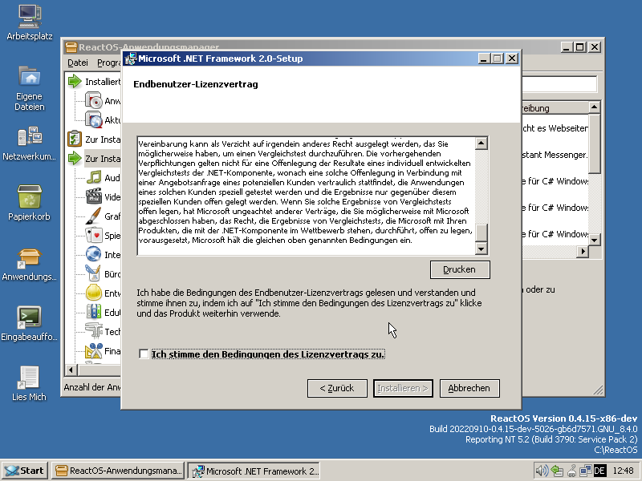
Task: Open the Datei menu in Anwendungsmanager
Action: [x=78, y=63]
